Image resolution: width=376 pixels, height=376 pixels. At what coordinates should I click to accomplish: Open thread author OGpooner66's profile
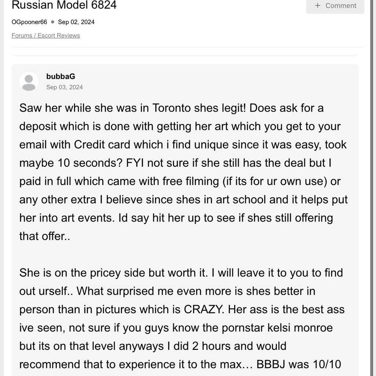coord(29,22)
